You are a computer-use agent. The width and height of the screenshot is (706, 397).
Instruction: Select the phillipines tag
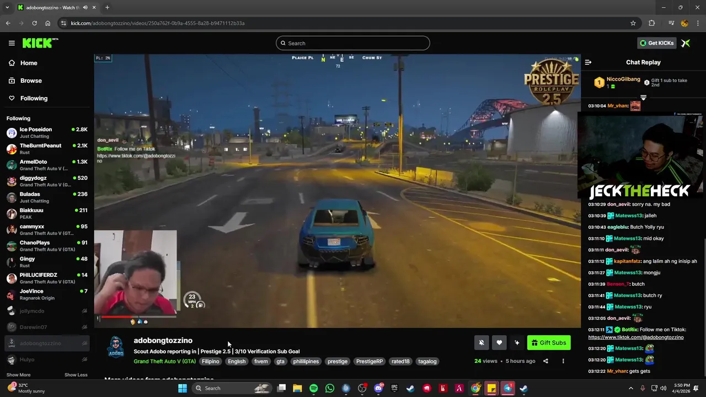(306, 361)
